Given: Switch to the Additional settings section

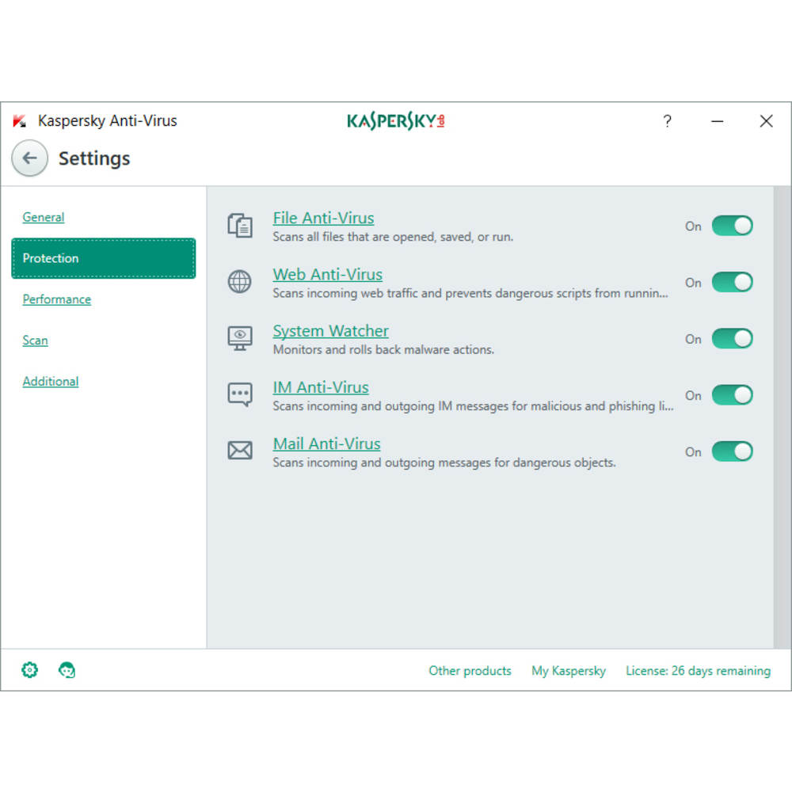Looking at the screenshot, I should tap(51, 382).
